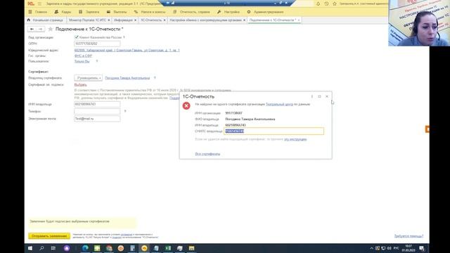Open the Отчетность, справки menu section
The height and width of the screenshot is (253, 450).
191,12
